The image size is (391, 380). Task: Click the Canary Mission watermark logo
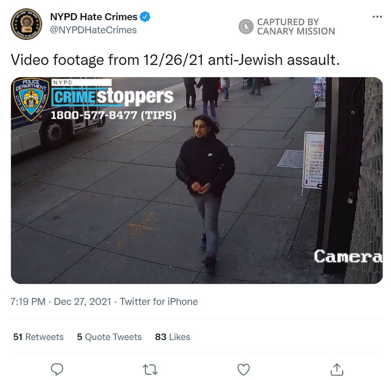click(246, 26)
